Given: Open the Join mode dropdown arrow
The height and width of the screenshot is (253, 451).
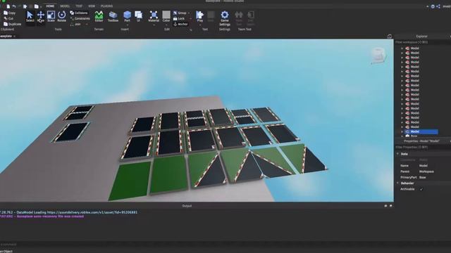Looking at the screenshot, I should coord(87,25).
